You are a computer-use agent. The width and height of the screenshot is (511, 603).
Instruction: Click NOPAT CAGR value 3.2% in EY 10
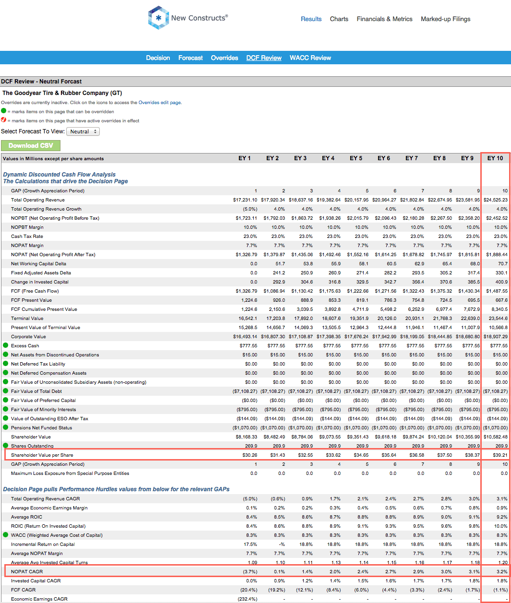(502, 572)
